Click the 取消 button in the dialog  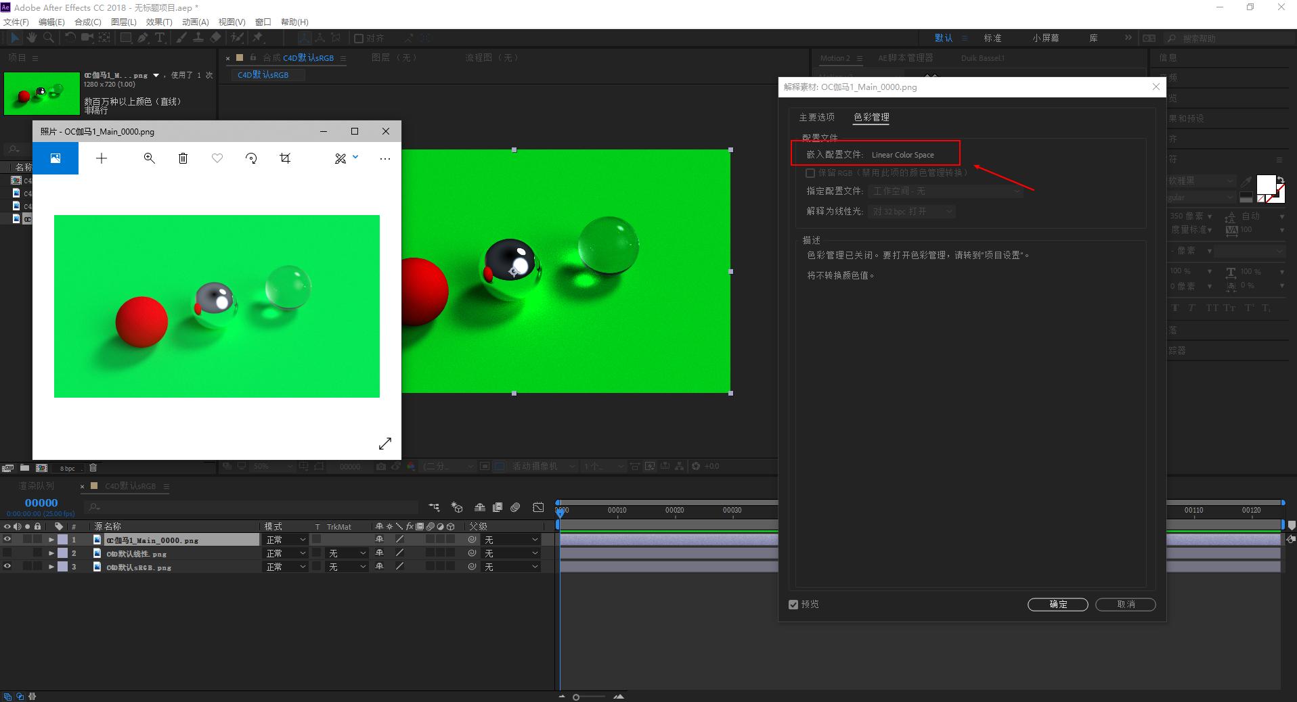click(1125, 605)
